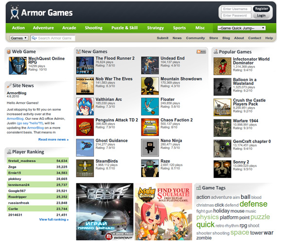
Task: Focus the Enter Username field
Action: (x=236, y=9)
